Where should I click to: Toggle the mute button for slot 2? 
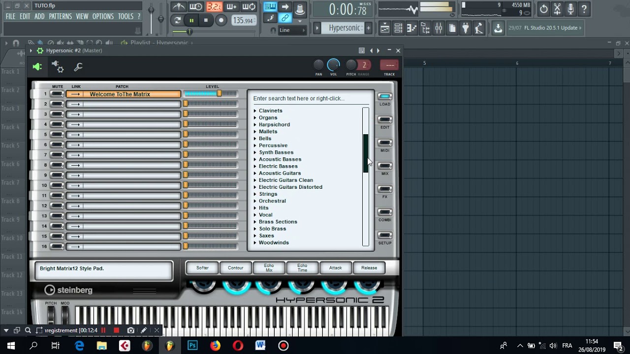[57, 104]
